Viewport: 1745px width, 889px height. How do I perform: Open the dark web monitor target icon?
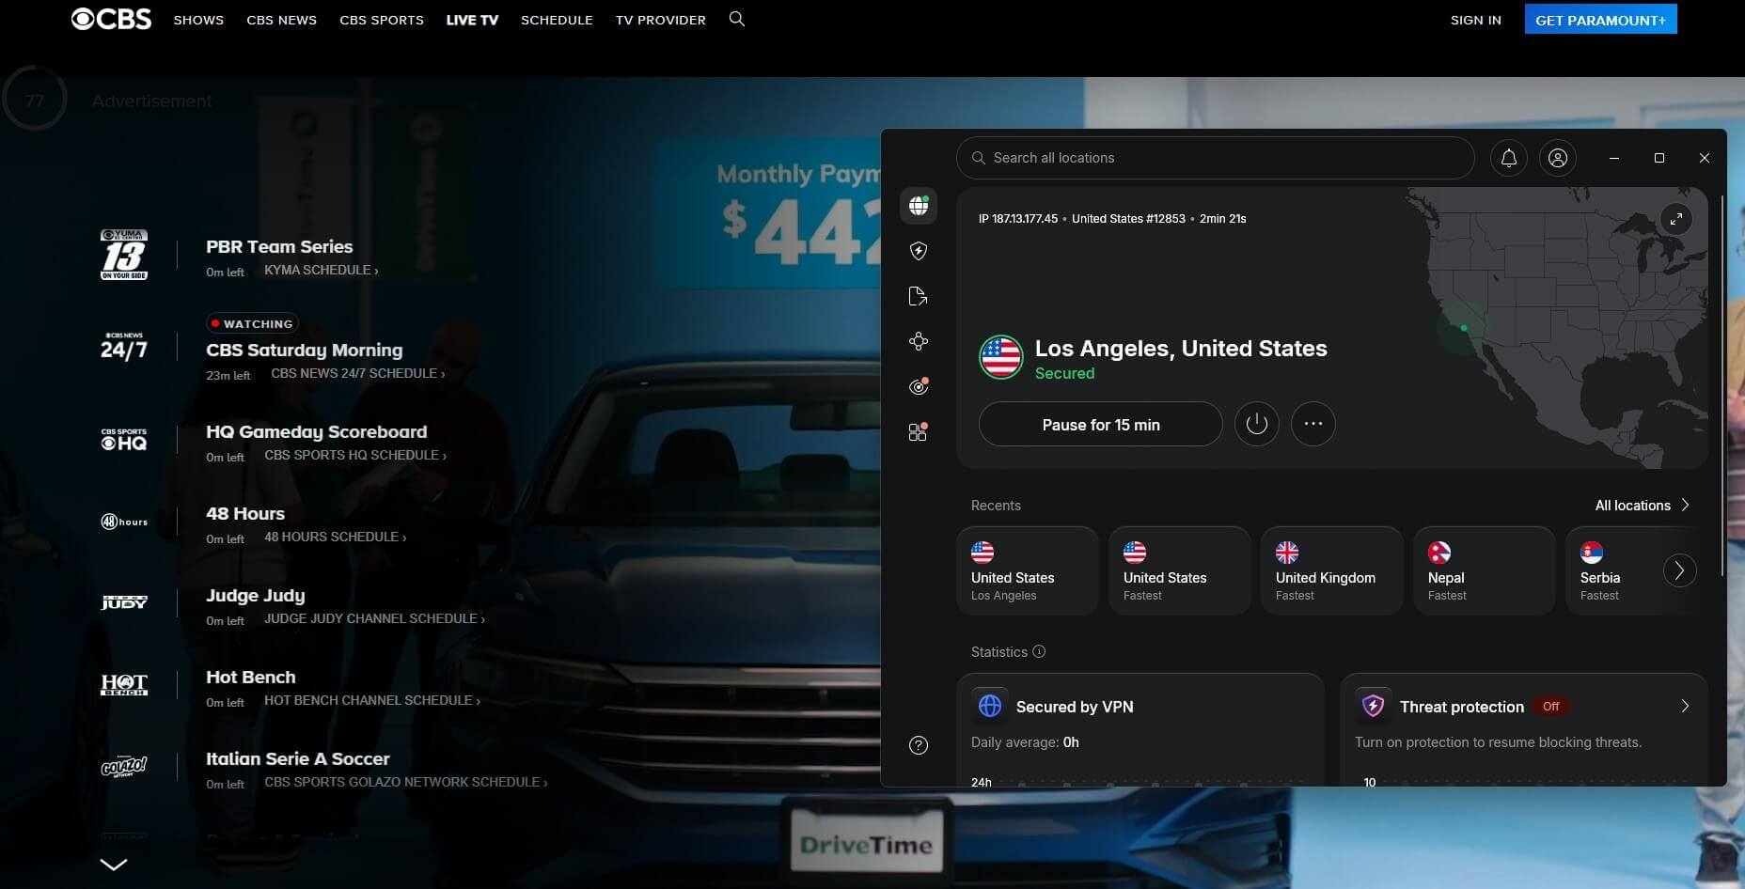pos(919,387)
